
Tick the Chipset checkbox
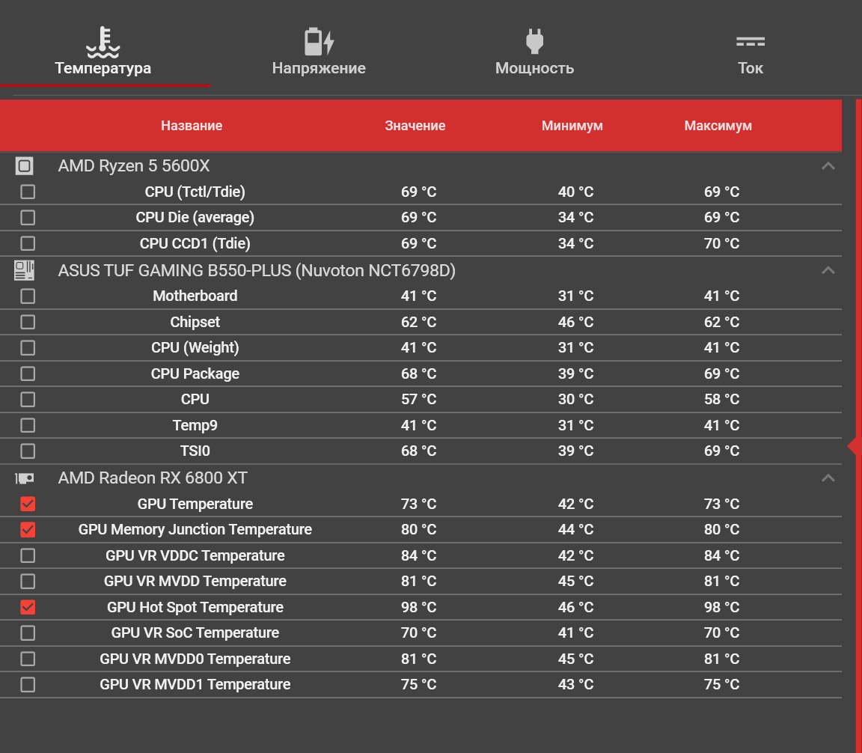(28, 322)
